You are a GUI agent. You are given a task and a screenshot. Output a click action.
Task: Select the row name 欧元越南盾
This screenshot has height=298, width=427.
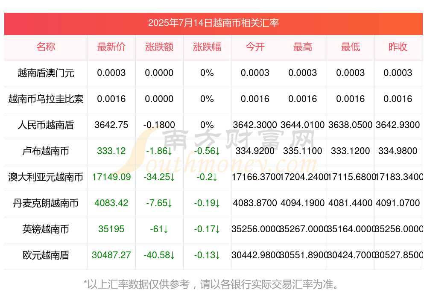(46, 255)
